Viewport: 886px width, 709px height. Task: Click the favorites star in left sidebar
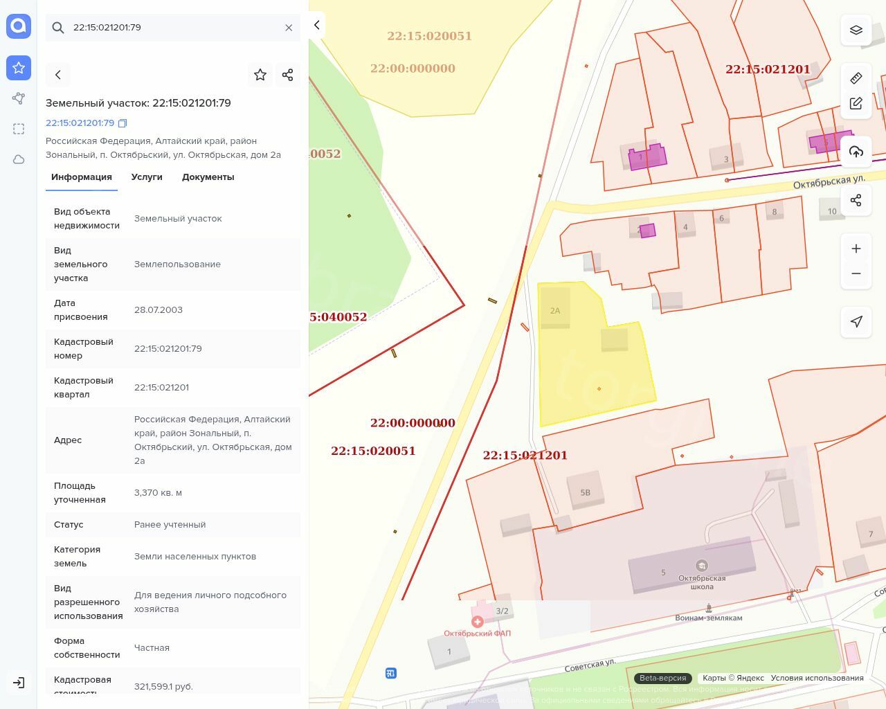(19, 68)
